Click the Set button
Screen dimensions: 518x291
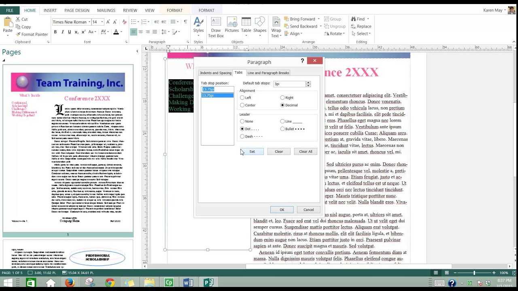pyautogui.click(x=252, y=152)
